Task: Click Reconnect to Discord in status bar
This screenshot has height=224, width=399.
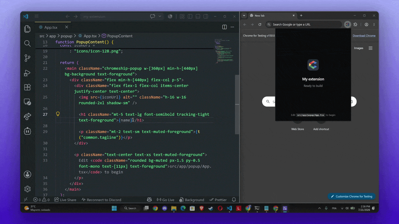Action: [x=101, y=200]
